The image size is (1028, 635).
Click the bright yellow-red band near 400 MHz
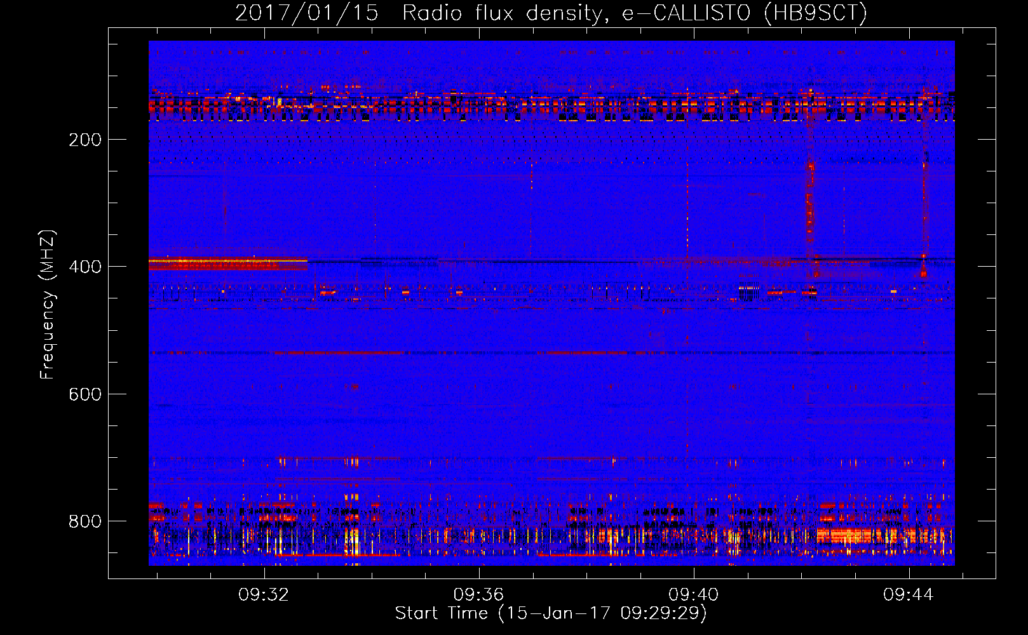pos(228,263)
